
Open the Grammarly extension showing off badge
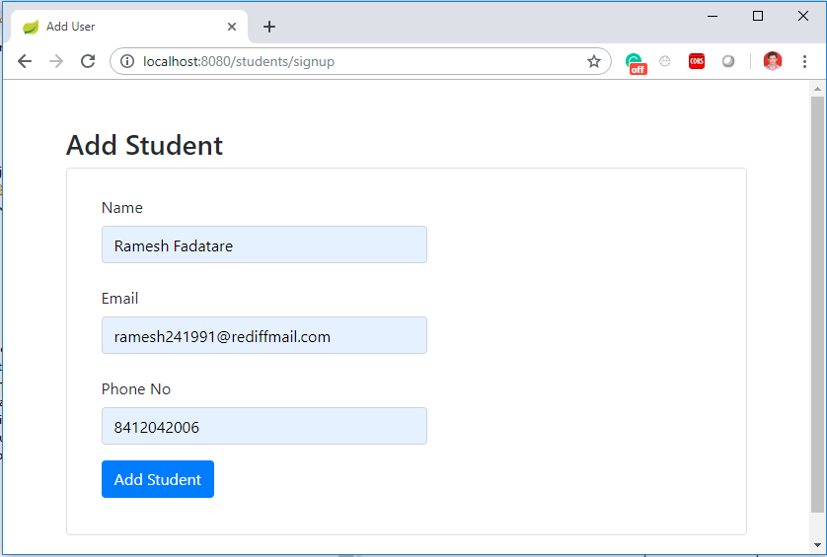point(637,63)
